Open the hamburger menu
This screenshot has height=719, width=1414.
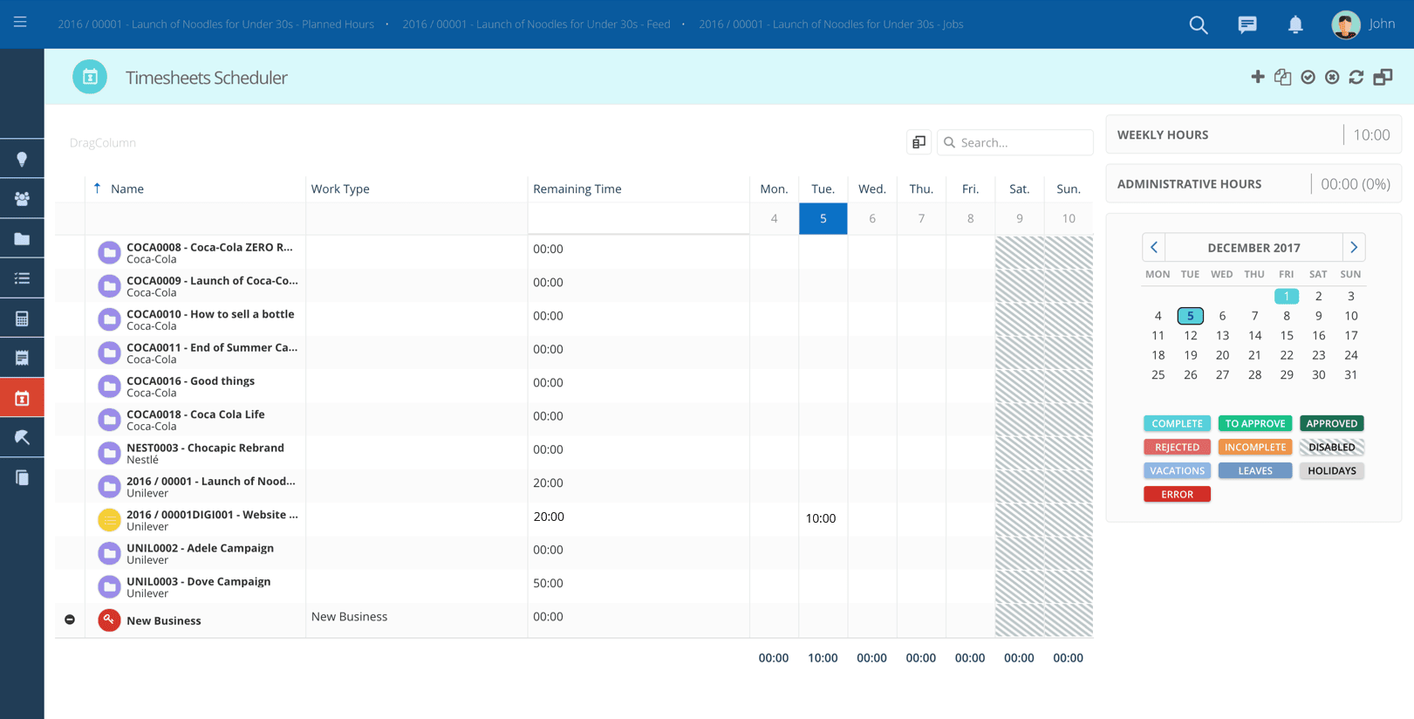coord(20,22)
